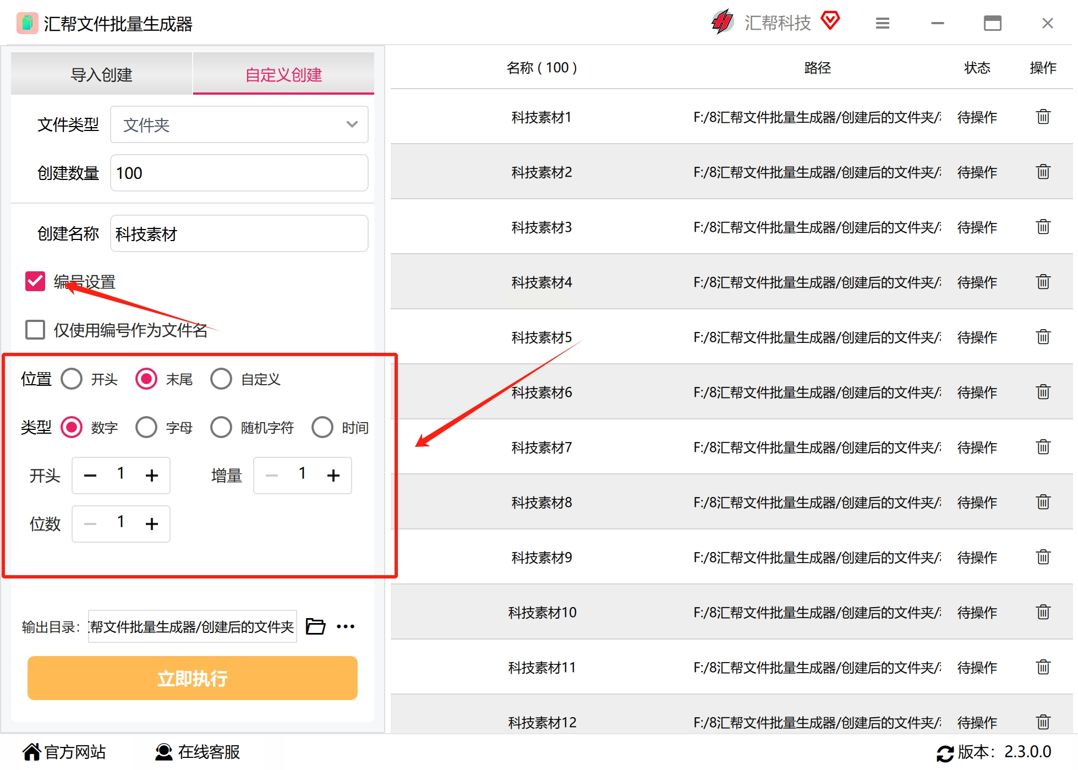Open output folder with the folder icon
Image resolution: width=1078 pixels, height=770 pixels.
tap(315, 626)
